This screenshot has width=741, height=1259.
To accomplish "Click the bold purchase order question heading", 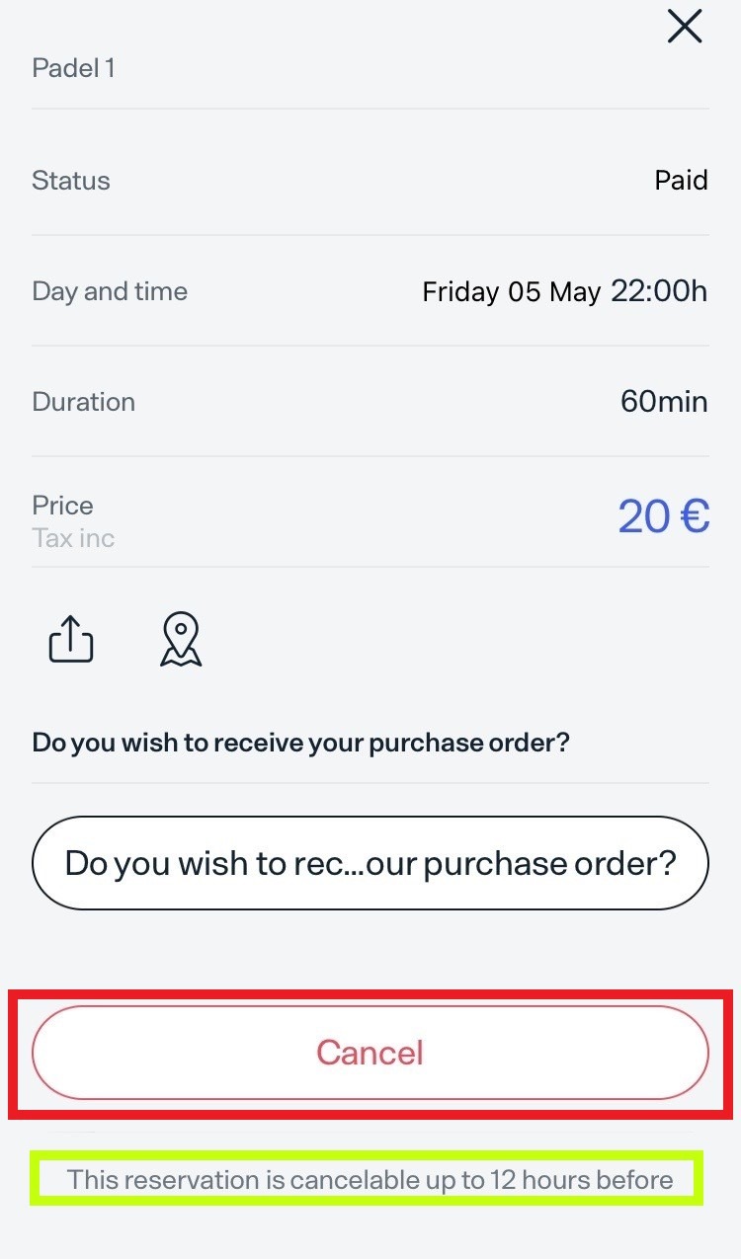I will pyautogui.click(x=301, y=743).
